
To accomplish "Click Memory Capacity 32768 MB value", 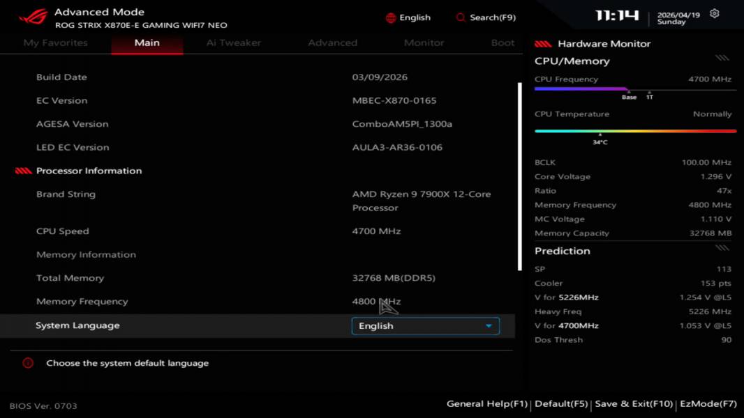I will pyautogui.click(x=710, y=233).
